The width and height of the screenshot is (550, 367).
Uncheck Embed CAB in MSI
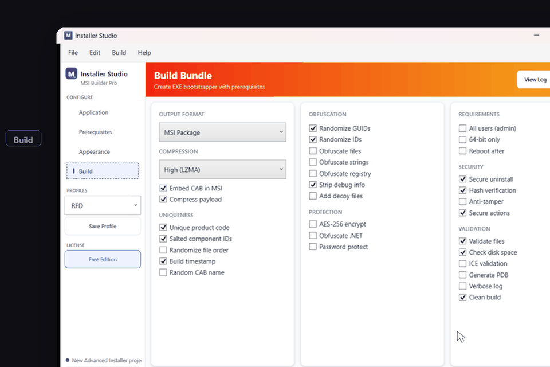pos(163,188)
